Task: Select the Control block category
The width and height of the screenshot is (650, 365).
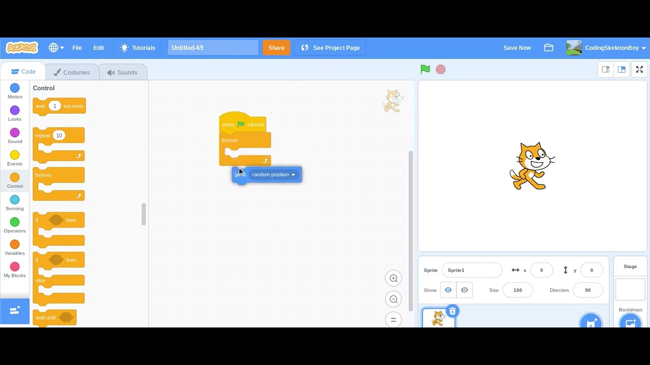Action: pos(15,180)
